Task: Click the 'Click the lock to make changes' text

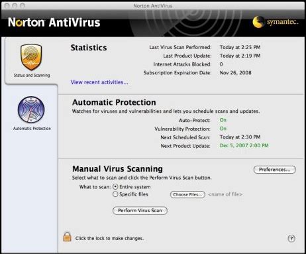Action: click(x=109, y=238)
